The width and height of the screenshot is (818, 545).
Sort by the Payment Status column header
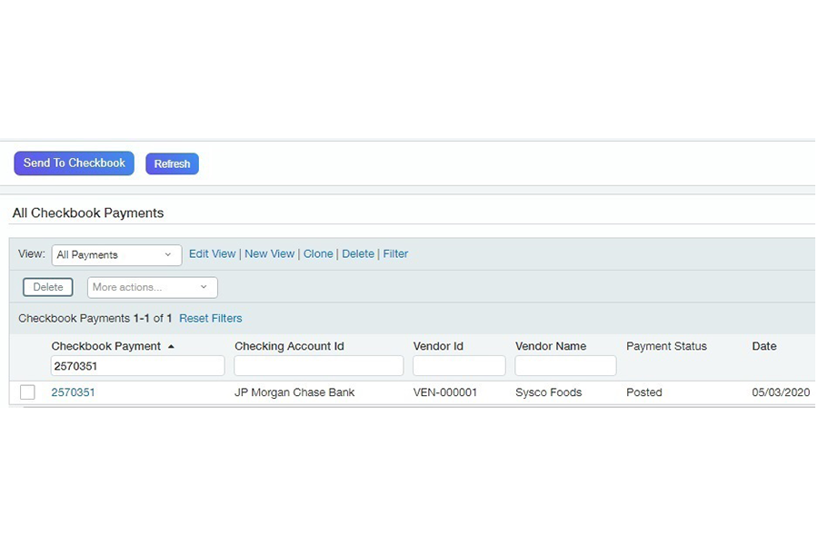666,346
